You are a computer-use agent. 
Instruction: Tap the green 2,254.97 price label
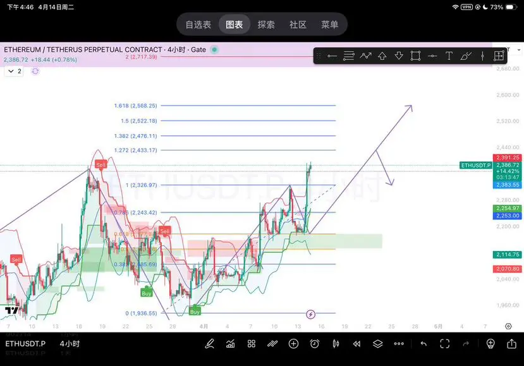(x=508, y=208)
